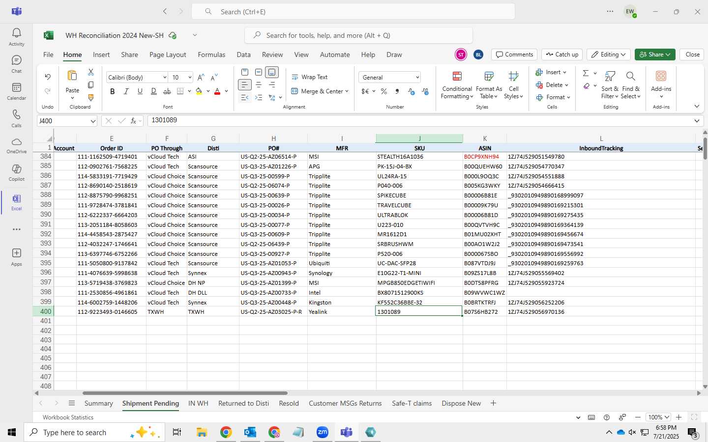Click the Undo arrow icon
Screen dimensions: 708x442
48,77
